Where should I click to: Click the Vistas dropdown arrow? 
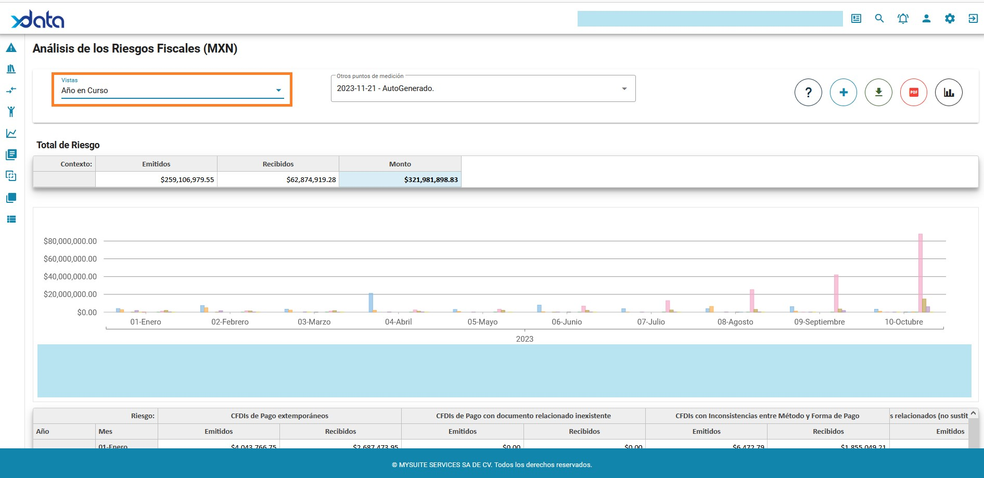click(278, 91)
